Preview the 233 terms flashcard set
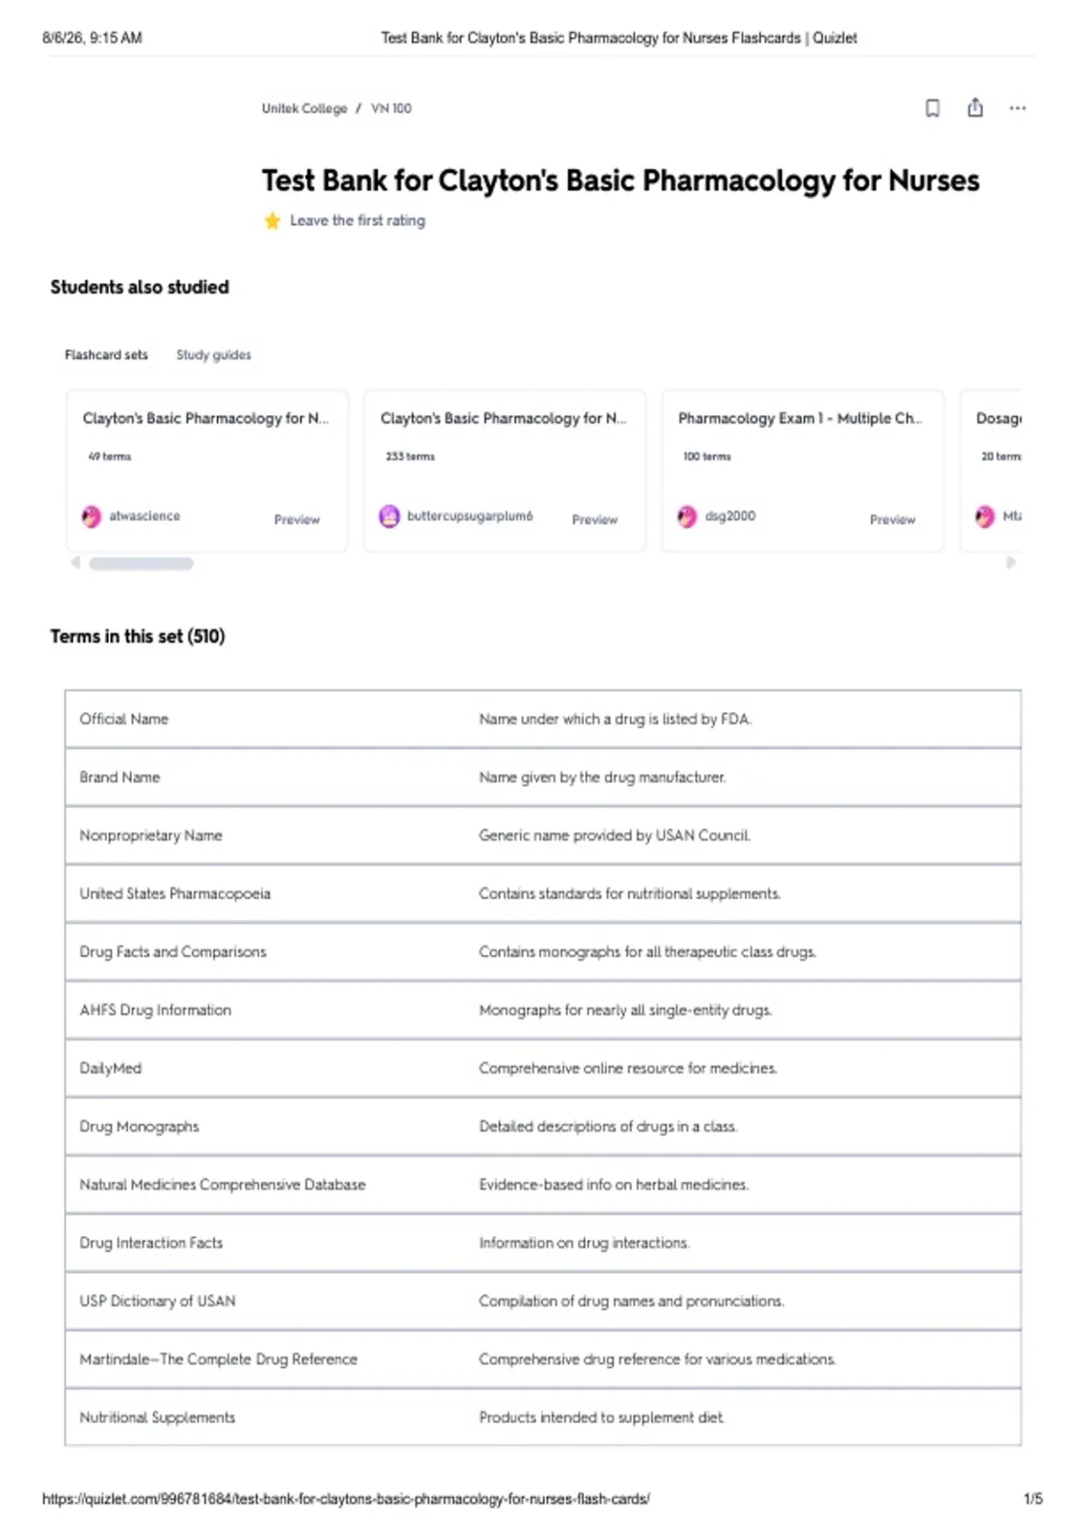Screen dimensions: 1085x1537 tap(595, 520)
